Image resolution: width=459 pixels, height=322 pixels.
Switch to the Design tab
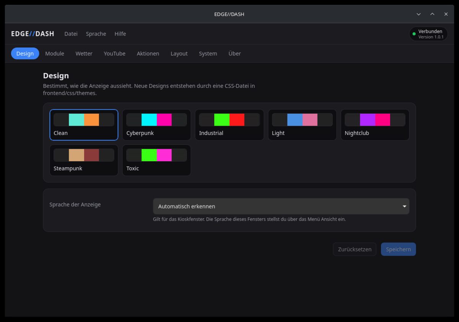(25, 53)
